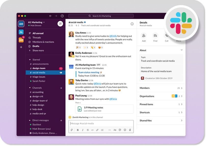Open the orange AM workspace with badge
This screenshot has height=146, width=206.
[21, 40]
